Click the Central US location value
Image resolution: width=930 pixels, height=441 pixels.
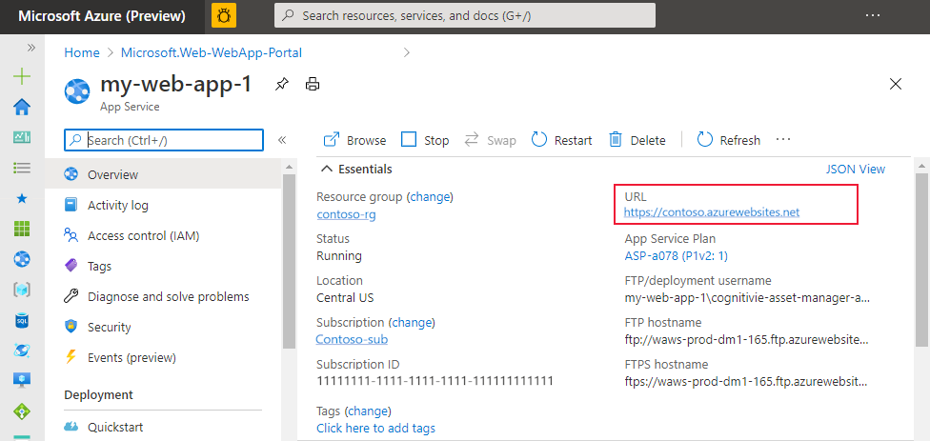click(345, 297)
